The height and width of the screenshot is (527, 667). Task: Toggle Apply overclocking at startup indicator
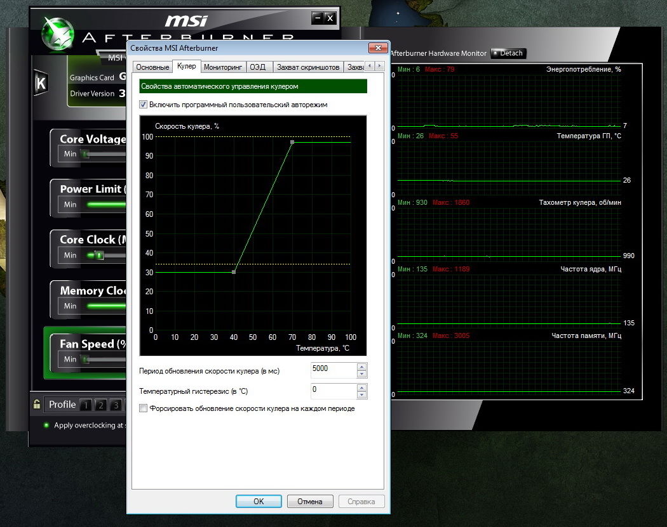pyautogui.click(x=46, y=425)
